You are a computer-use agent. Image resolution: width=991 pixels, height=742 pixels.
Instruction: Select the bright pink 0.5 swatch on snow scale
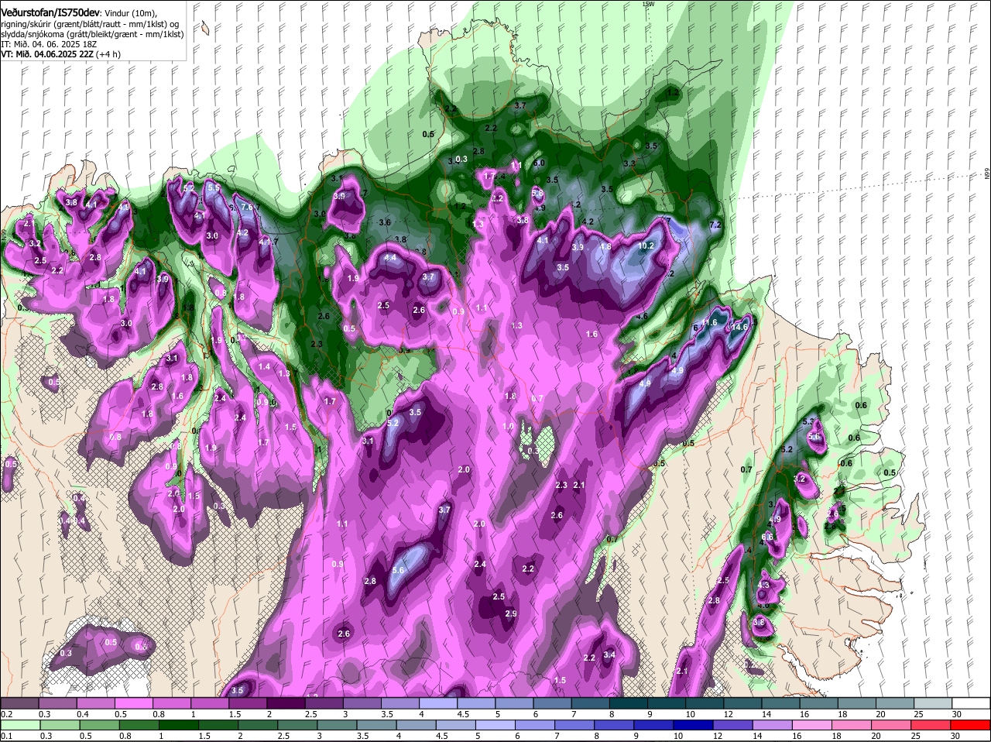(x=133, y=702)
